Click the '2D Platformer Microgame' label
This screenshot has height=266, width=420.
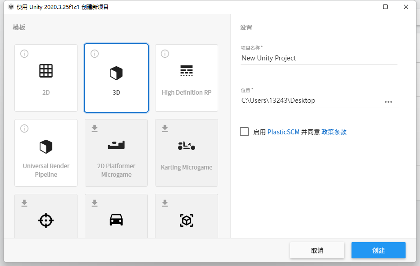point(116,170)
